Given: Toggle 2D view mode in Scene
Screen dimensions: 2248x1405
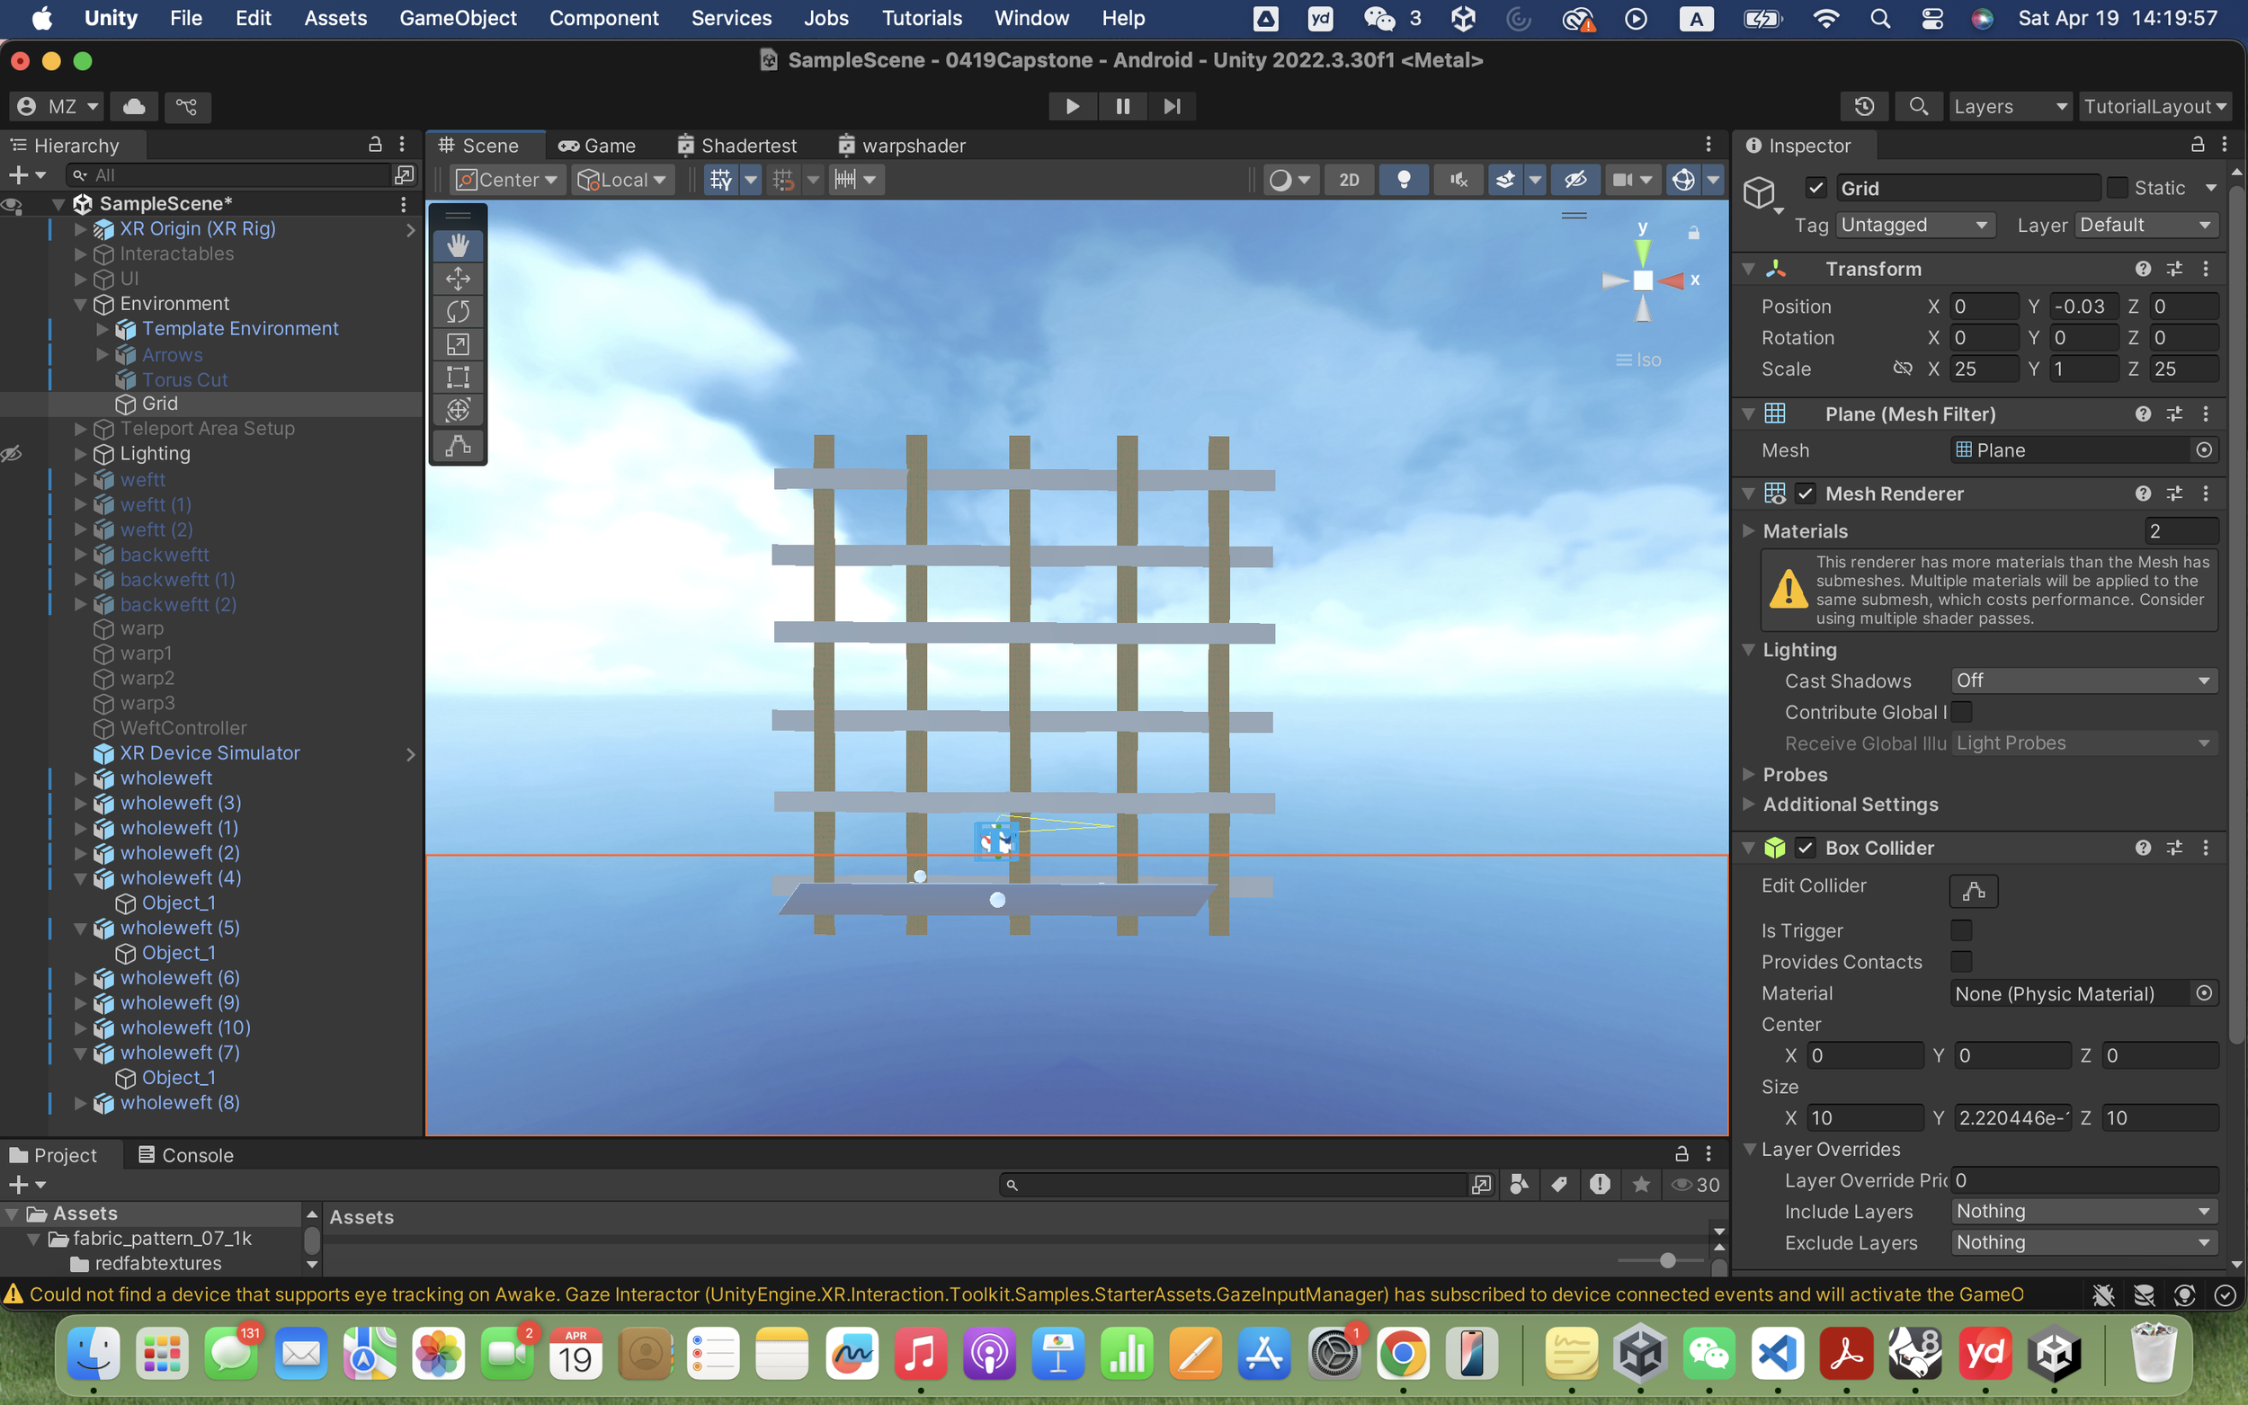Looking at the screenshot, I should [x=1349, y=180].
